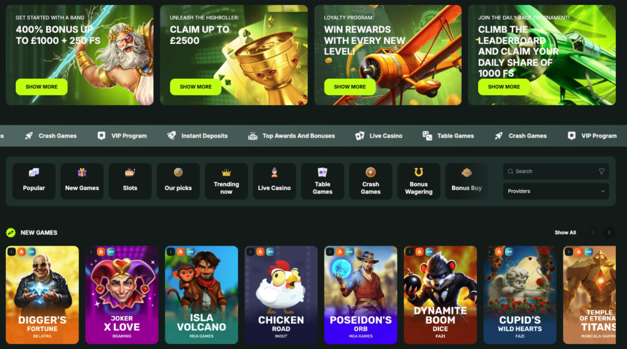Click the Bonus Wagering horseshoe icon
This screenshot has height=349, width=627.
(x=419, y=172)
